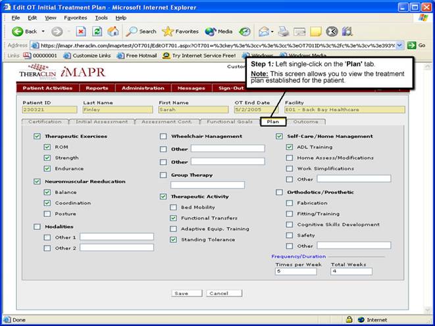435x326 pixels.
Task: Expand the address bar URL dropdown
Action: click(399, 45)
